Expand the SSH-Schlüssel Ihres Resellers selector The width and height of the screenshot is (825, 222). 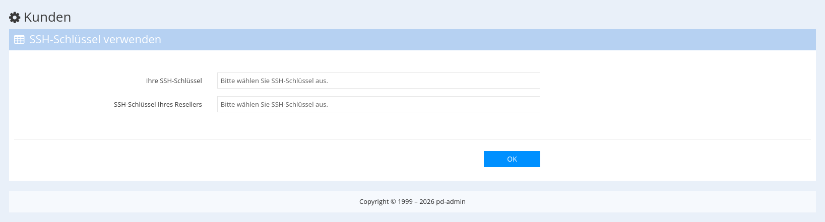tap(378, 104)
